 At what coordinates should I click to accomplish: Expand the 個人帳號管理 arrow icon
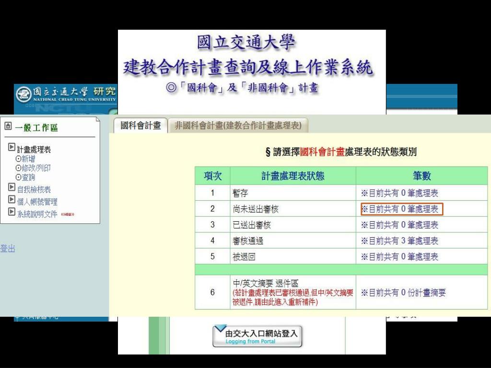tap(12, 199)
